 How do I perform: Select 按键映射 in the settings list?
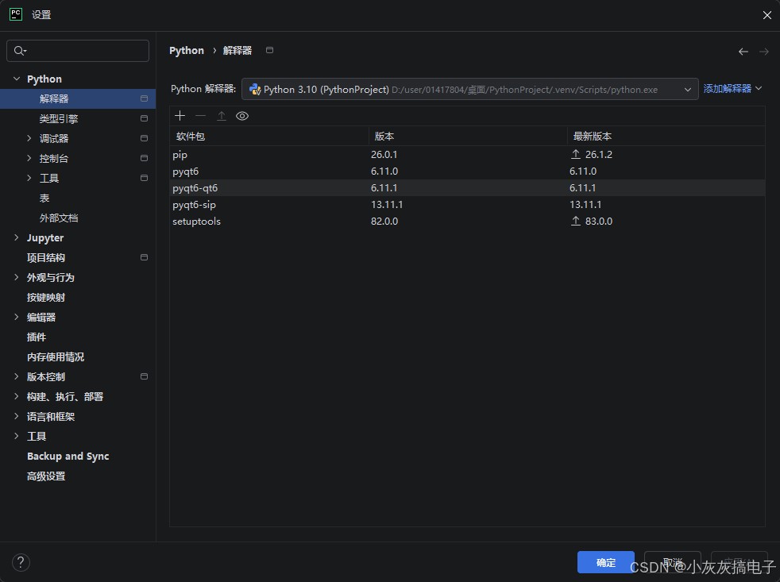click(46, 298)
